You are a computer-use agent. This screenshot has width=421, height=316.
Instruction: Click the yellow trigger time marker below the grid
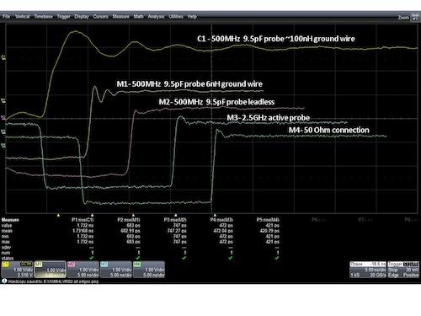[58, 215]
